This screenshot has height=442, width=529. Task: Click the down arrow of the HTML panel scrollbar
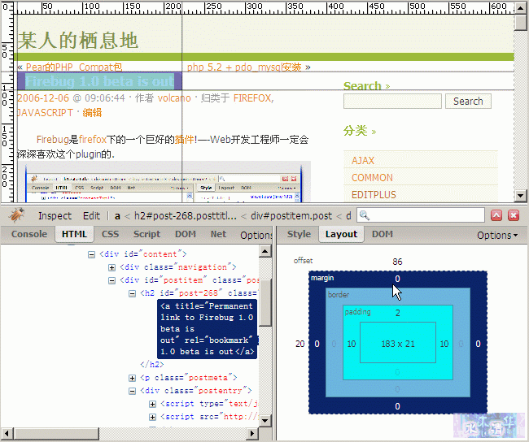[x=265, y=420]
